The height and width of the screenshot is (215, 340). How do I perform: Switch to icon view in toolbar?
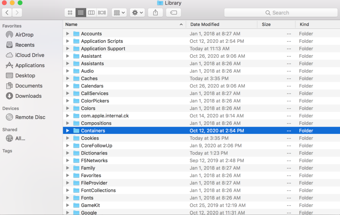tap(70, 13)
